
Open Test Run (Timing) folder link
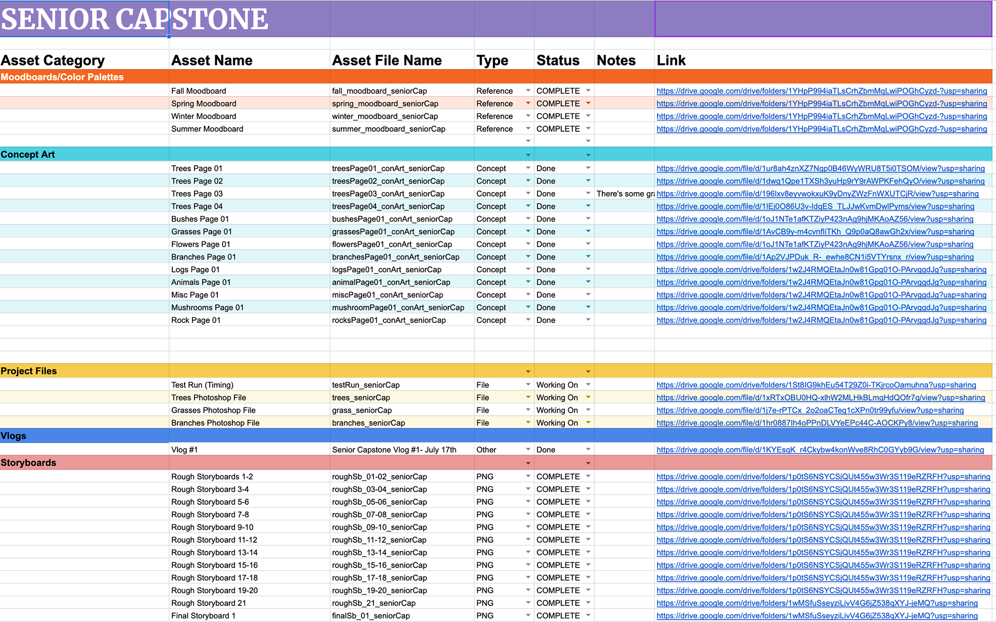(817, 385)
